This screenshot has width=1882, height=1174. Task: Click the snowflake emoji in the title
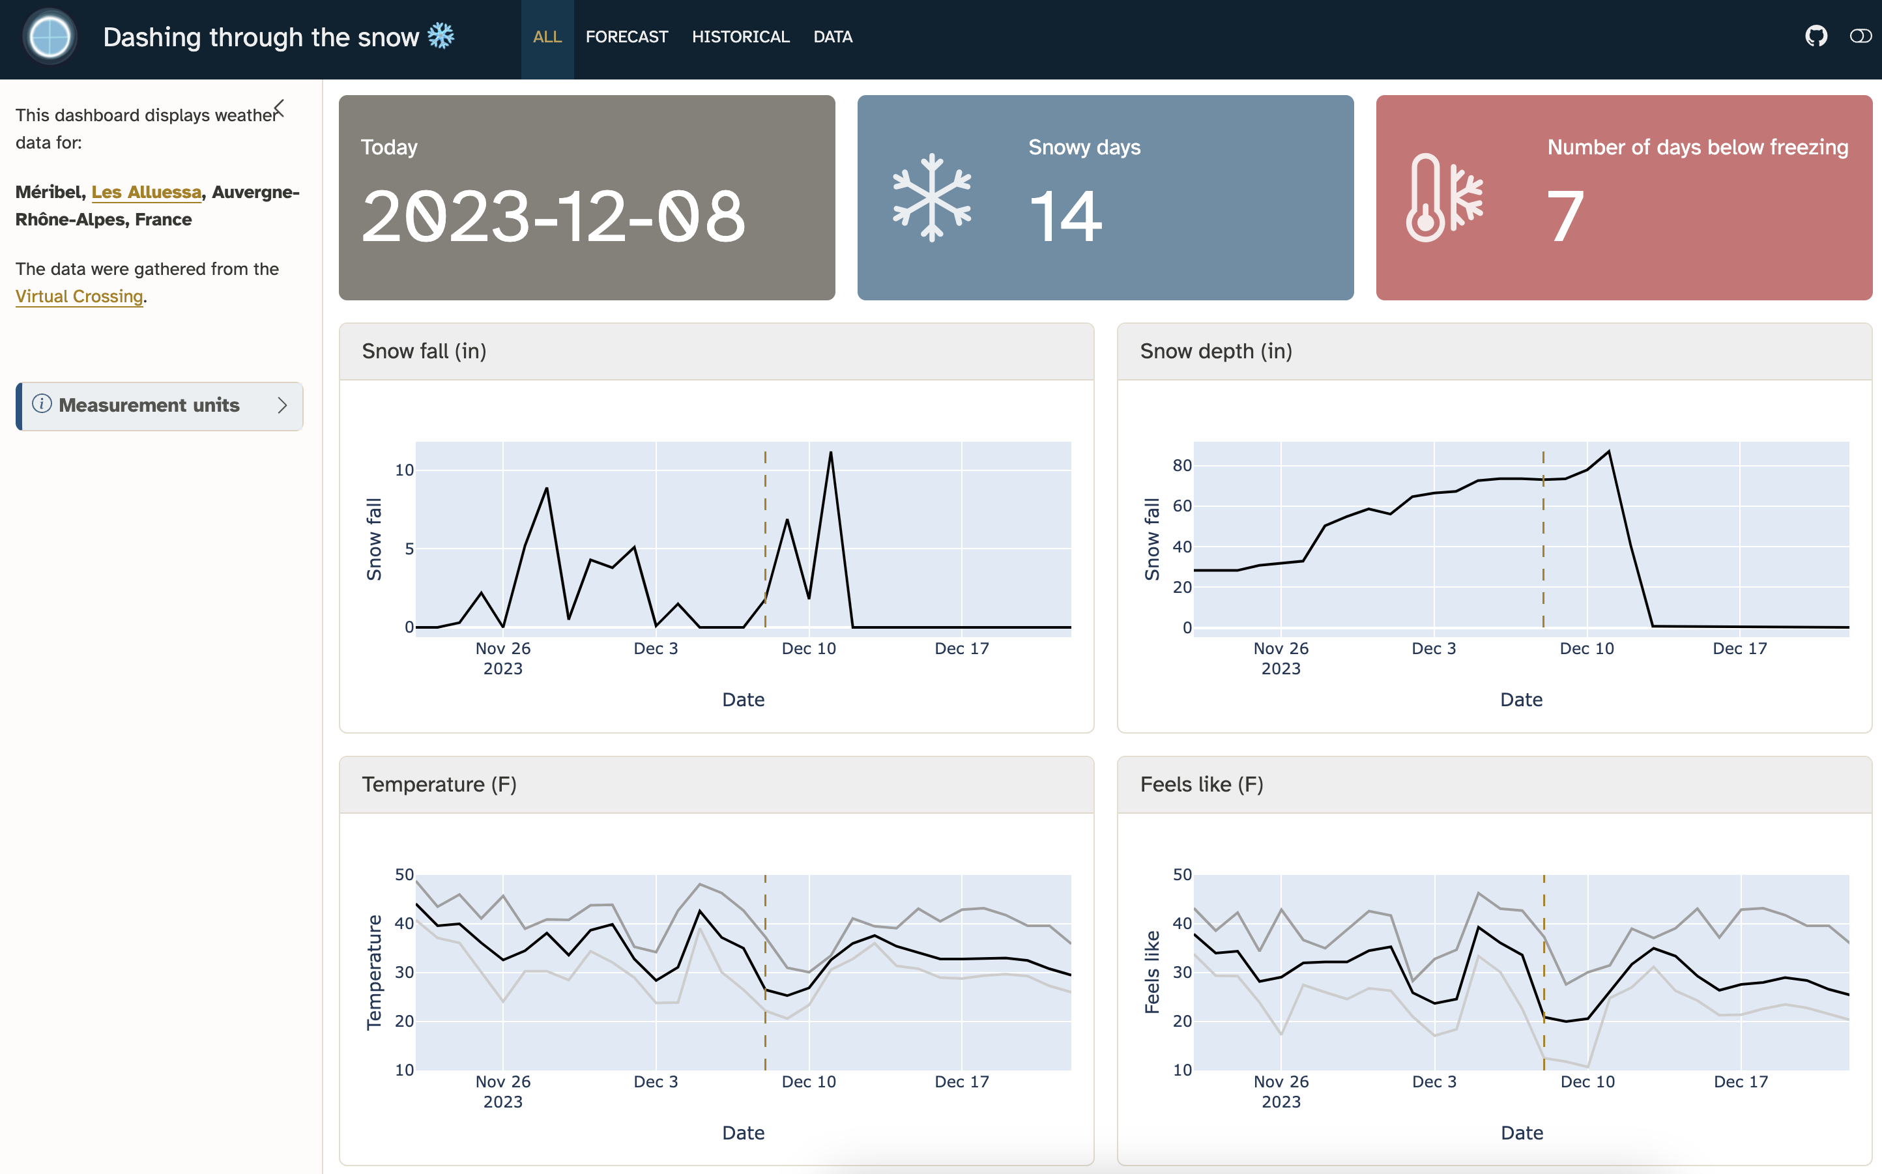[441, 36]
